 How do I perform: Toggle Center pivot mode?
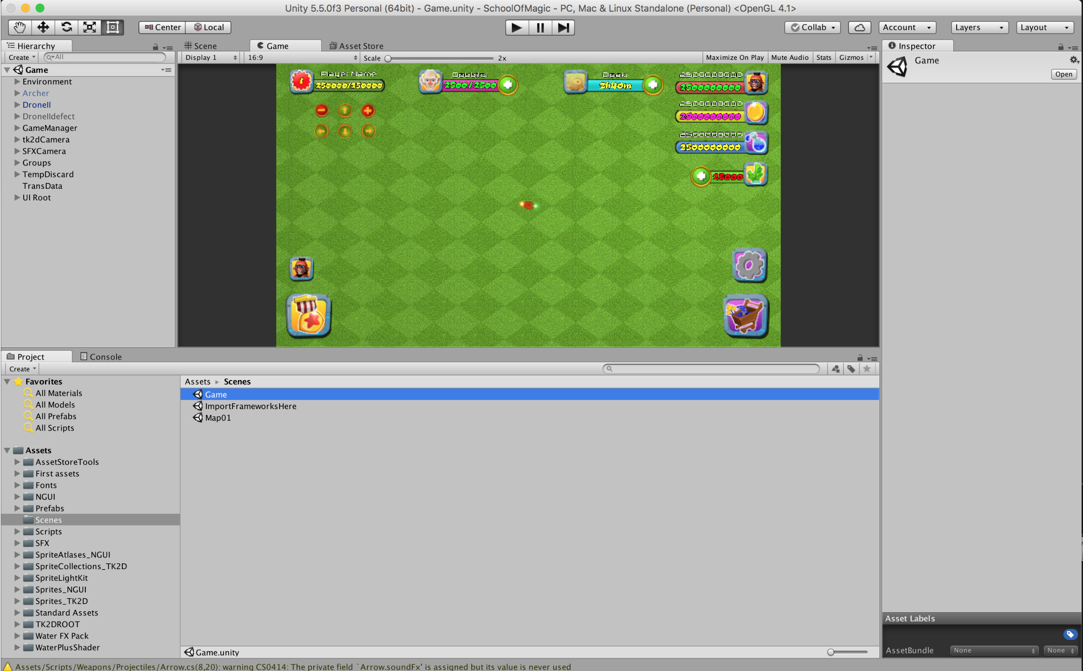click(x=162, y=27)
